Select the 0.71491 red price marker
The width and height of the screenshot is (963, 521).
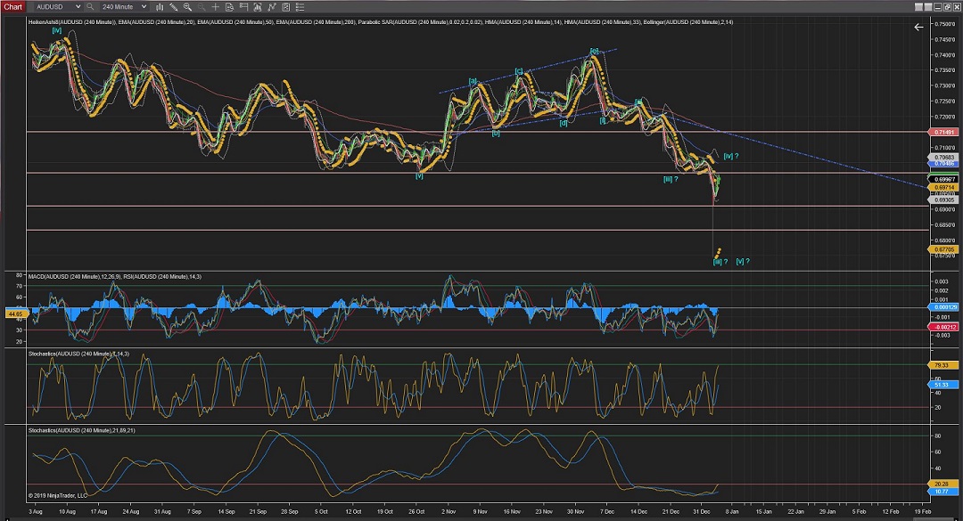pyautogui.click(x=944, y=132)
